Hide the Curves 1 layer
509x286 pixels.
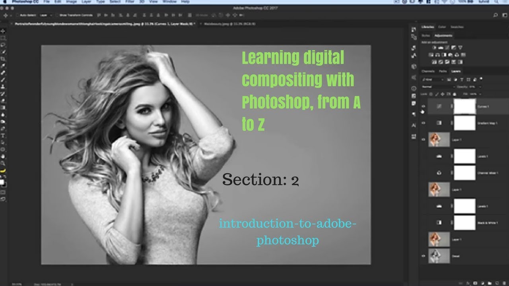tap(424, 106)
